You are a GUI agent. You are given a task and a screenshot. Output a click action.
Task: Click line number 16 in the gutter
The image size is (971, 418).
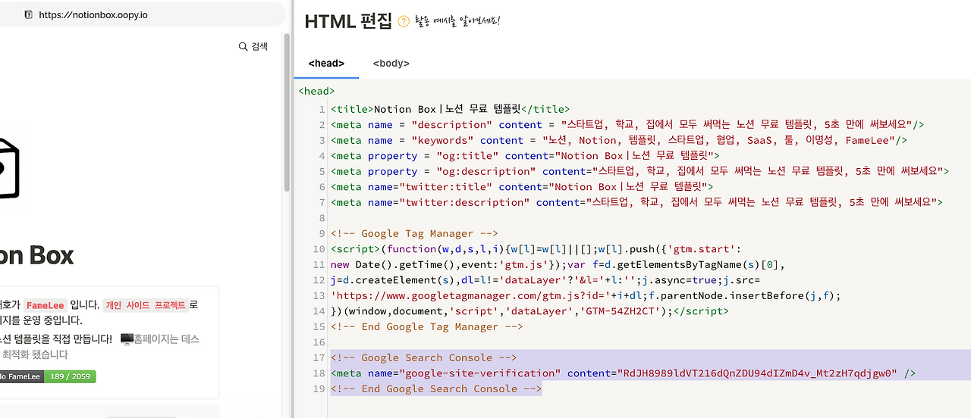tap(319, 342)
